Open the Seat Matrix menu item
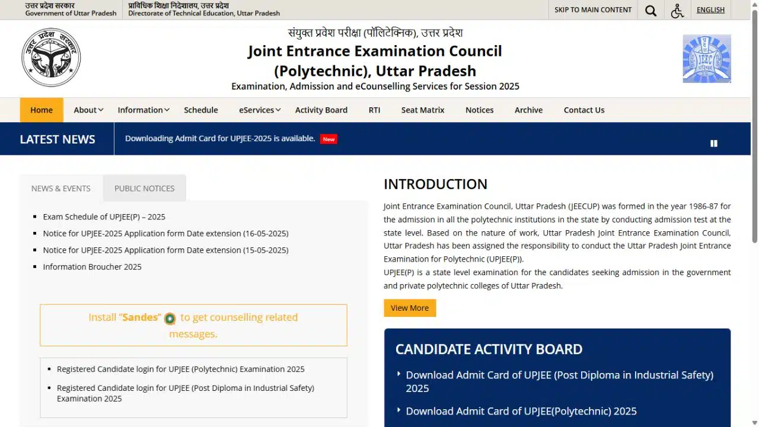This screenshot has width=759, height=427. [423, 110]
